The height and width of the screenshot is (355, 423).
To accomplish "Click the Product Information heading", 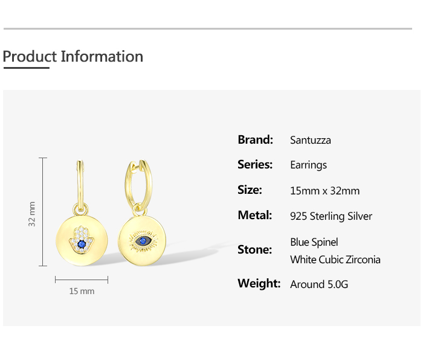I will pos(73,57).
